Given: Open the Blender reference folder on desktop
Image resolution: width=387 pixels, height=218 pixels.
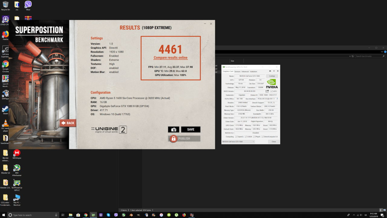Looking at the screenshot, I should 5,156.
